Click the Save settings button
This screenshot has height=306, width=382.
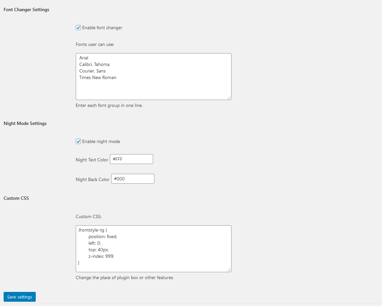point(19,297)
